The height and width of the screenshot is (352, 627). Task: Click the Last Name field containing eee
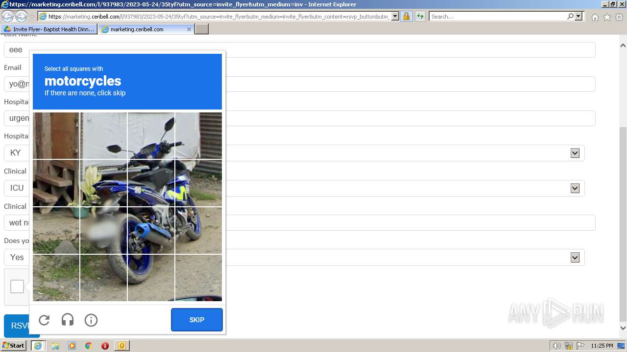[x=300, y=50]
